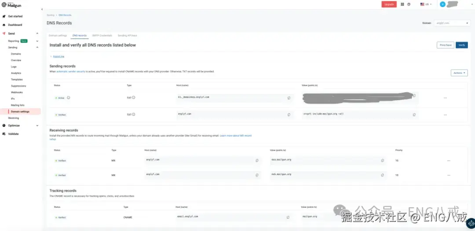Switch to the Domain settings tab
475x231 pixels.
click(58, 36)
